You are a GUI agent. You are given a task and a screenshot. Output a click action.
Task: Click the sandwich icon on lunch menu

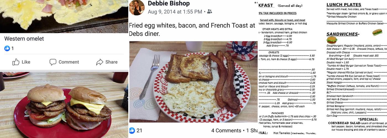click(x=377, y=32)
